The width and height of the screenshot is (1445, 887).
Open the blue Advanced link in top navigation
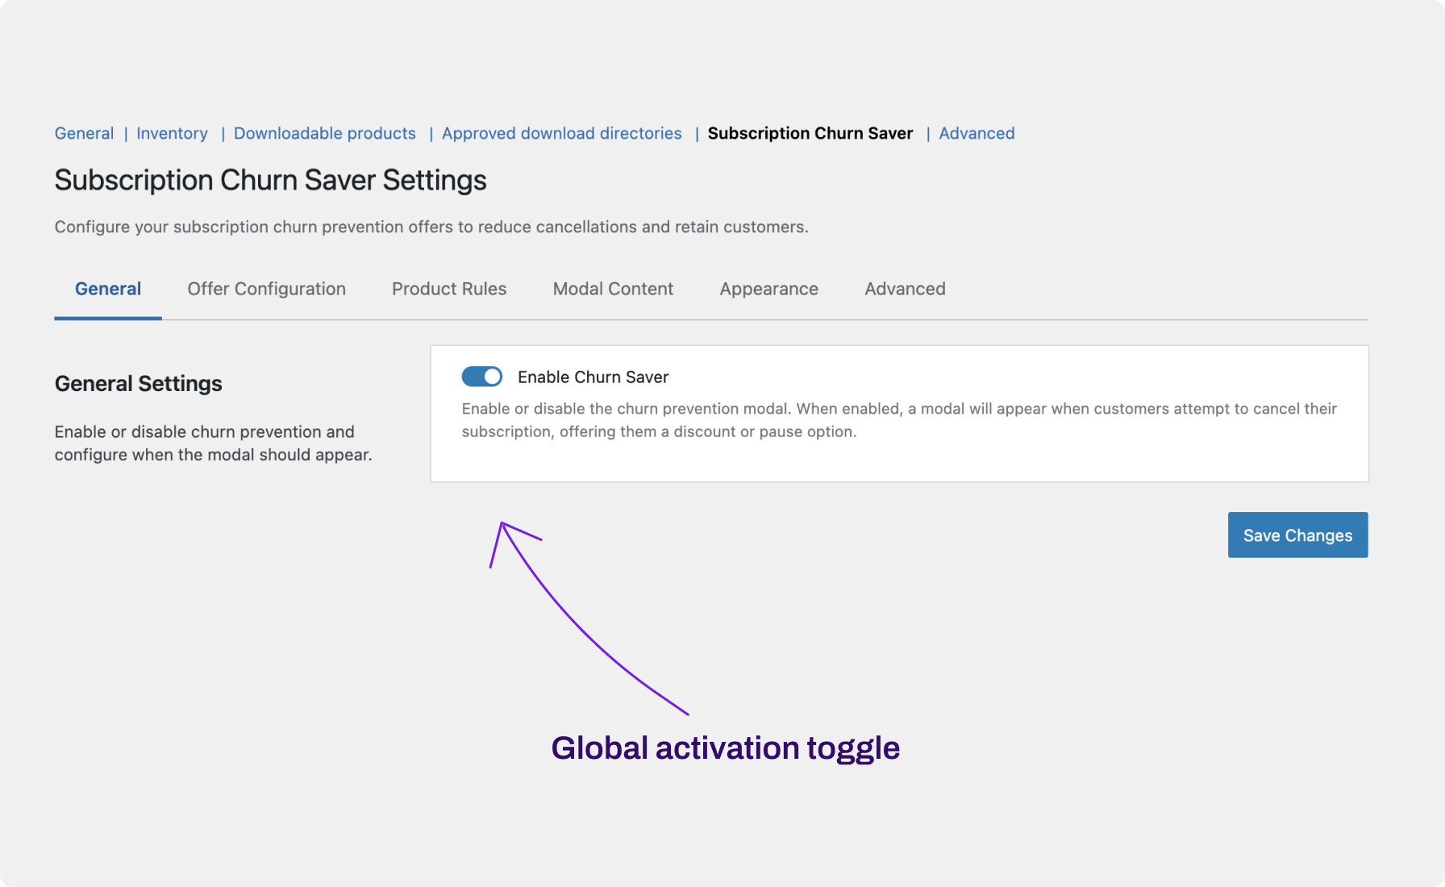click(x=977, y=133)
